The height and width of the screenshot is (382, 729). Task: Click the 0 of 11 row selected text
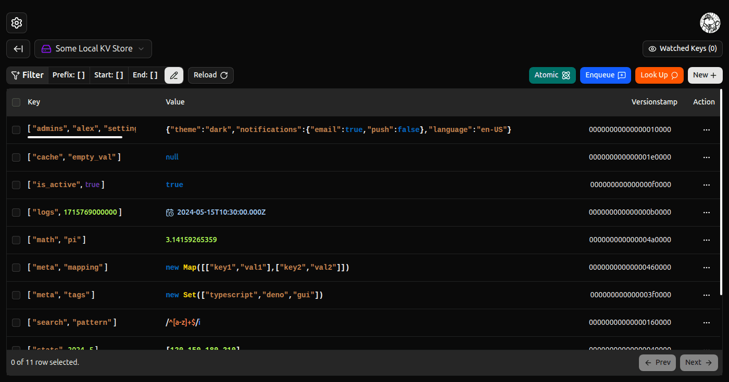[x=45, y=362]
